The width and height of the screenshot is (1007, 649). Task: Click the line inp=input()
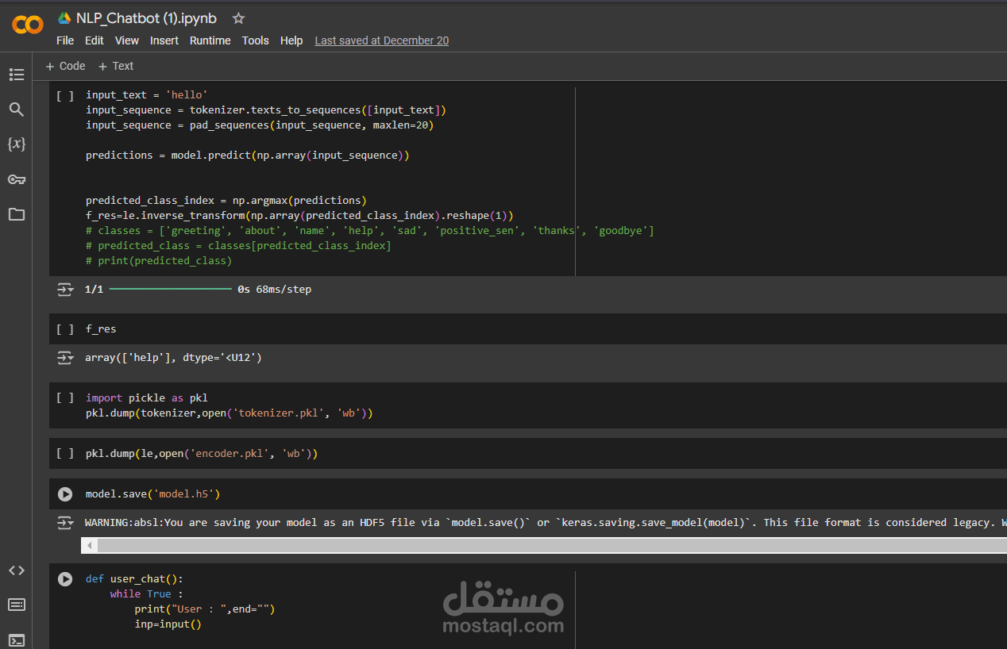click(168, 624)
